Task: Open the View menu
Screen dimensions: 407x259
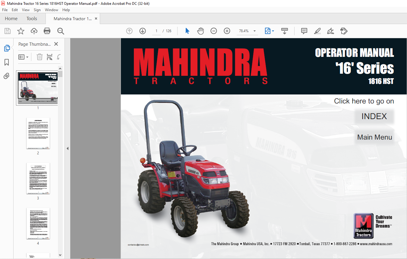Action: tap(26, 10)
